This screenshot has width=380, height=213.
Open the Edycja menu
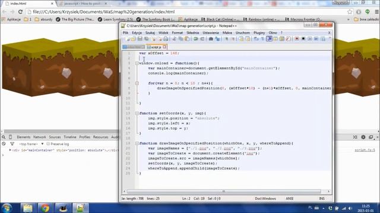pos(137,33)
